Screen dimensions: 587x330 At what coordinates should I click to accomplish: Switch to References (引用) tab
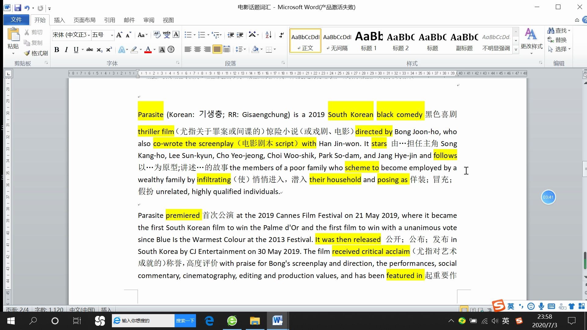coord(109,20)
